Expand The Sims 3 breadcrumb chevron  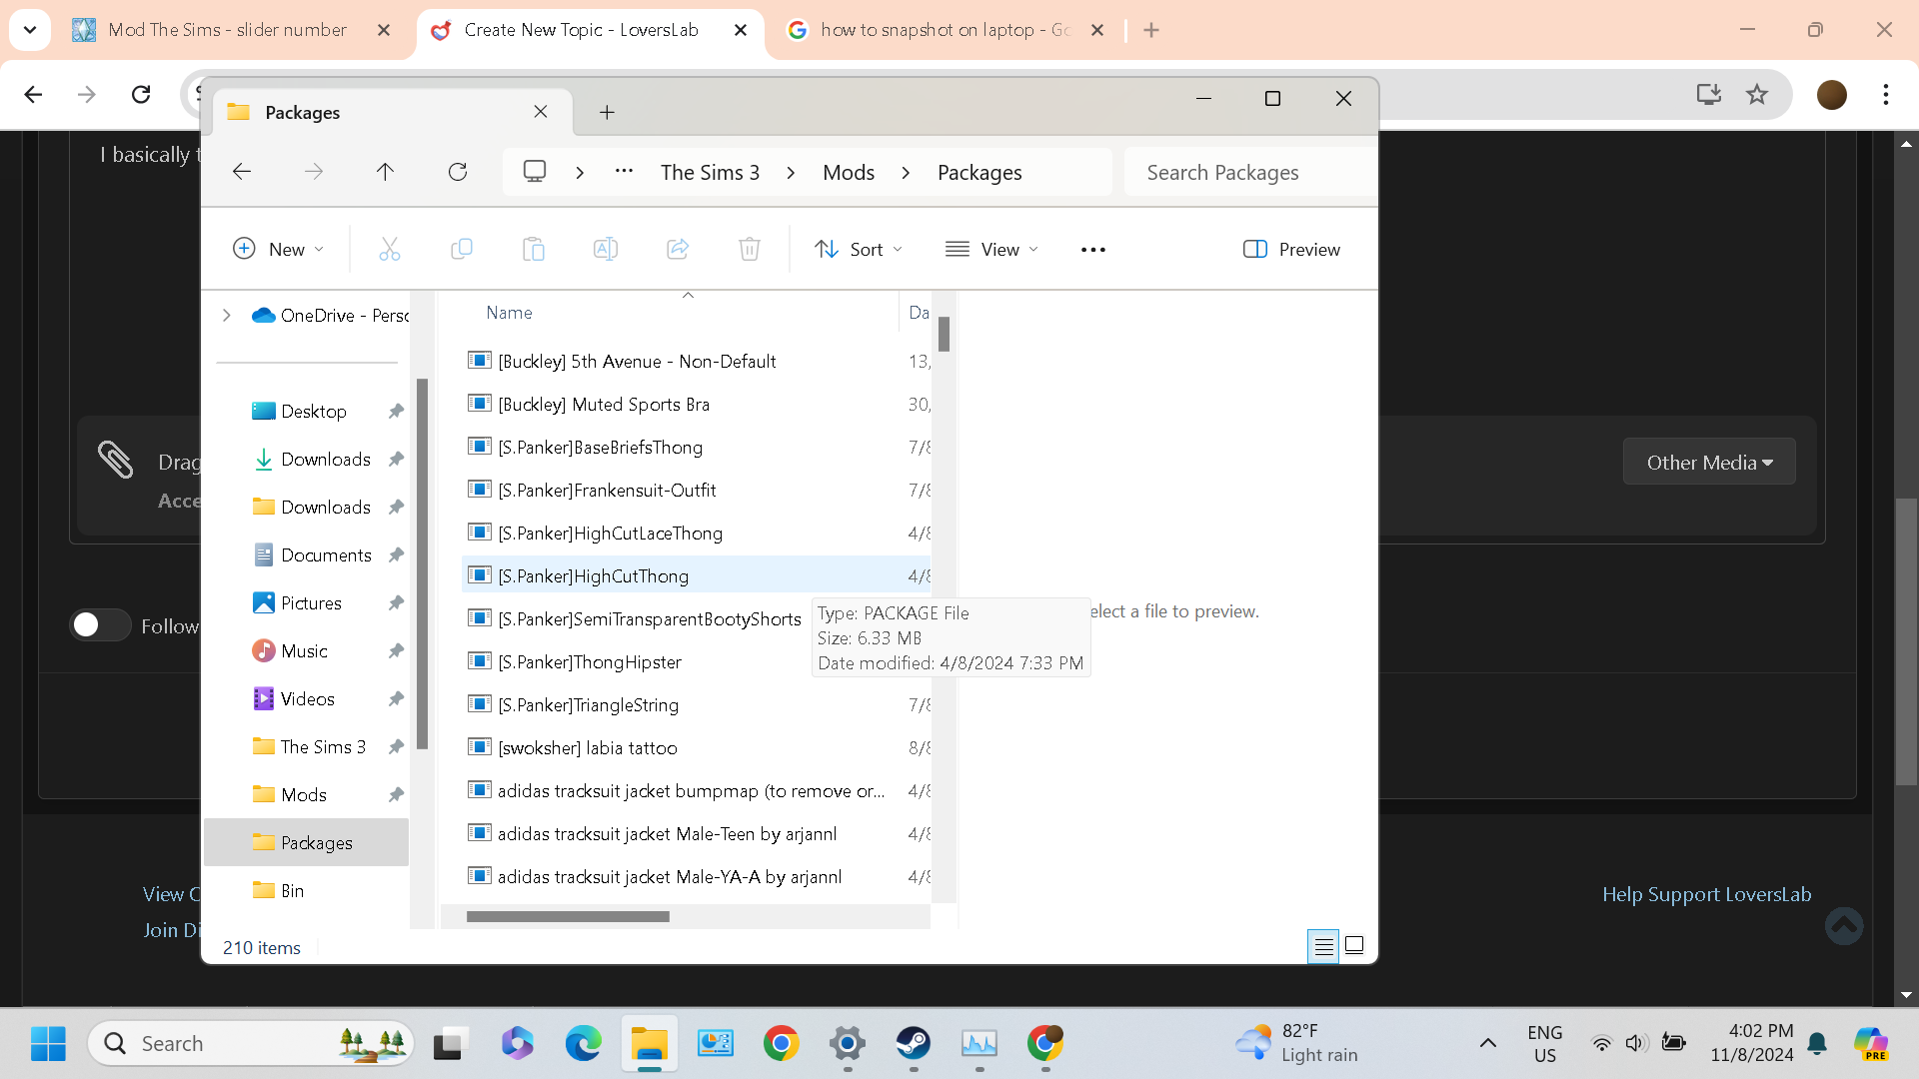point(791,173)
